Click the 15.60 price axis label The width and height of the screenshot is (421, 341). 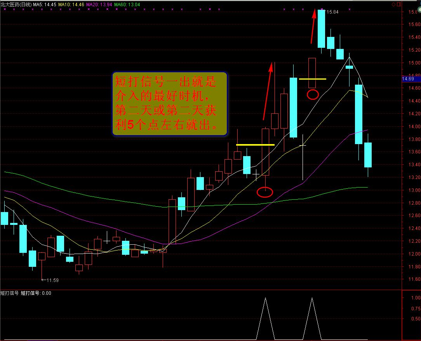pos(414,24)
